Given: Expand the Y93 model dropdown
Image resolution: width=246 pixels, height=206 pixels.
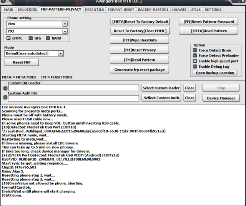Looking at the screenshot, I should pos(65,31).
